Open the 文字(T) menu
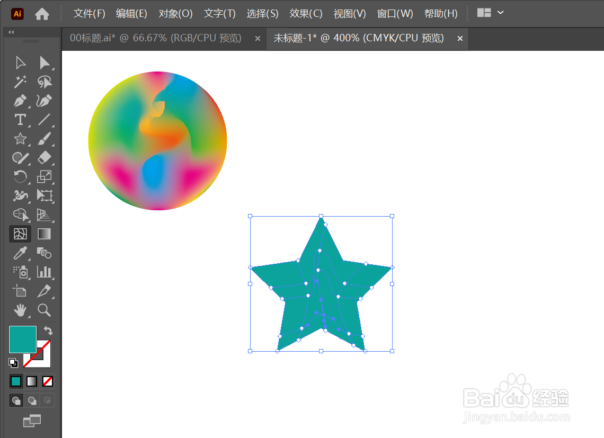The height and width of the screenshot is (438, 604). pyautogui.click(x=219, y=13)
